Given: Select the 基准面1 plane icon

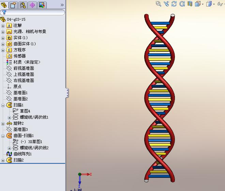Looking at the screenshot, I should (9, 93).
